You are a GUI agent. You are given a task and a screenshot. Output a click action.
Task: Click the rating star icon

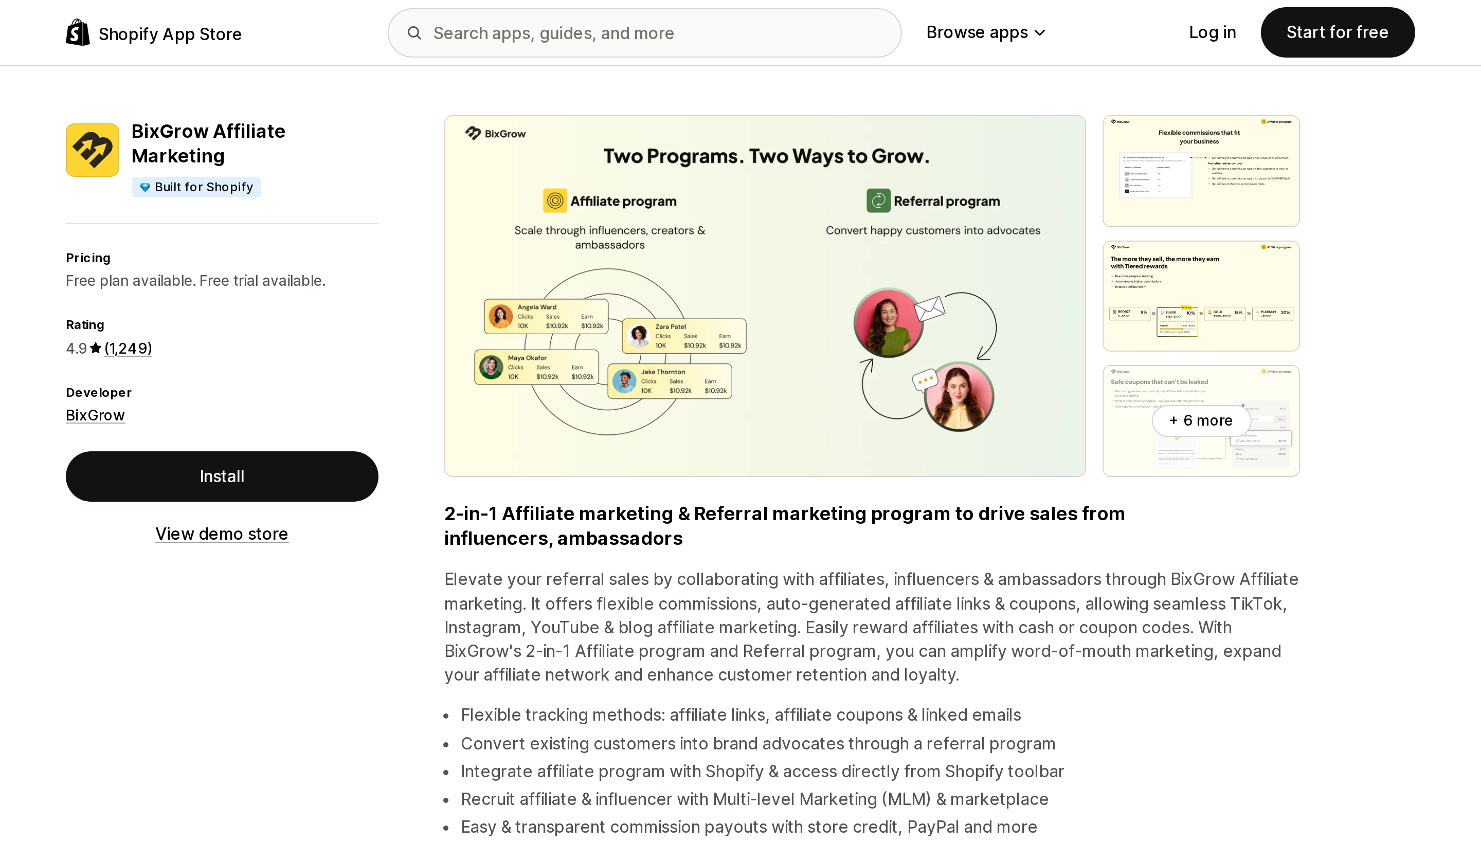[x=96, y=348]
